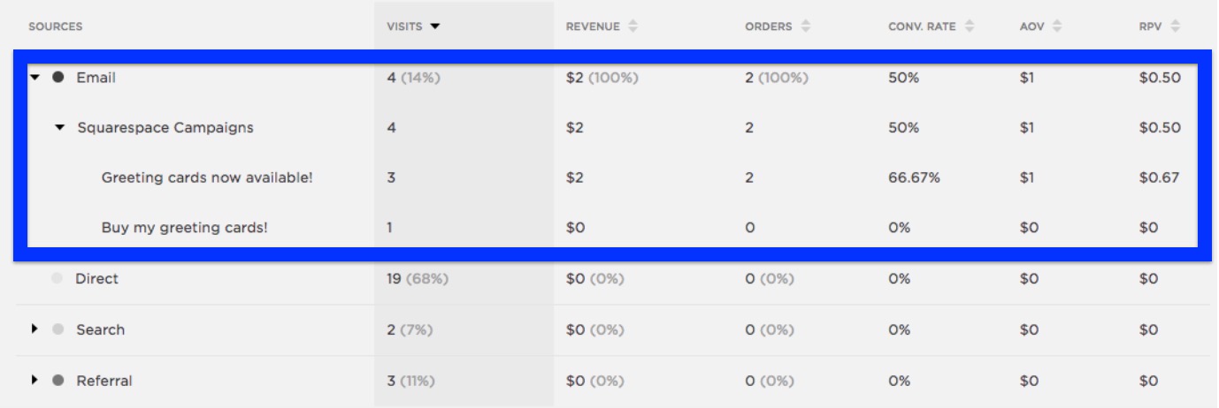This screenshot has height=408, width=1219.
Task: Click the Visits descending sort arrow
Action: (x=434, y=26)
